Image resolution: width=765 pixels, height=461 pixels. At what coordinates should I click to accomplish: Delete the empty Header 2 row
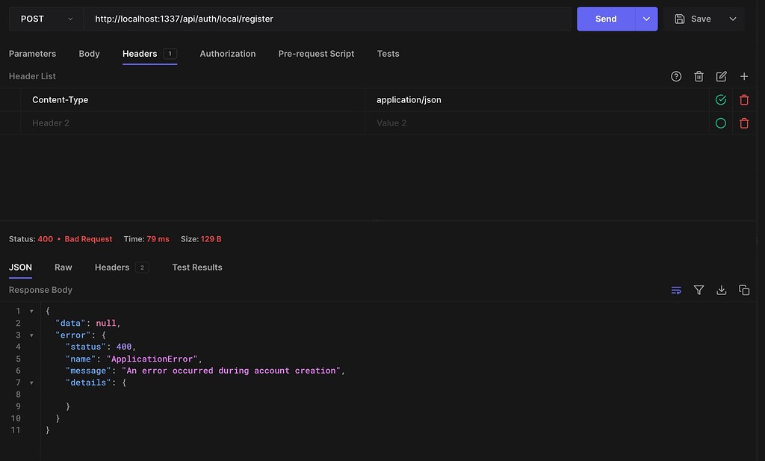coord(744,123)
